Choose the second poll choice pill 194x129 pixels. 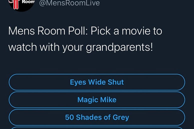[x=97, y=100]
